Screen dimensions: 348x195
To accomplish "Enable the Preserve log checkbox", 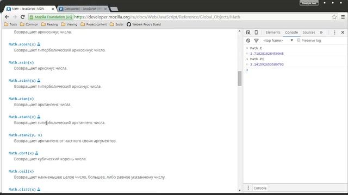I will [299, 40].
